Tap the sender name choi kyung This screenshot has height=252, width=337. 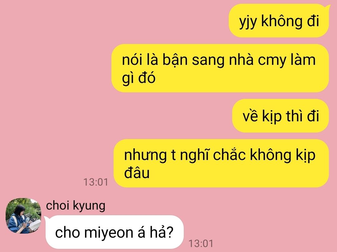pos(76,206)
